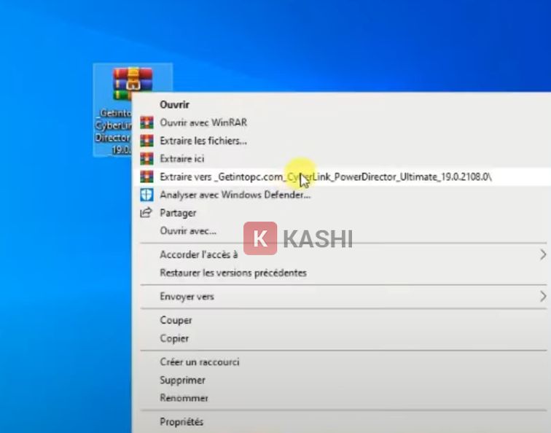Choose "Supprimer" to delete the archive
Image resolution: width=551 pixels, height=433 pixels.
coord(182,380)
